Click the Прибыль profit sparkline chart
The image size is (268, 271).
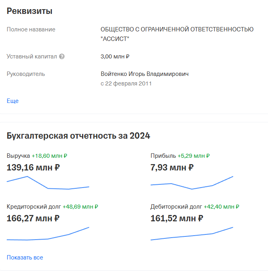pos(192,183)
